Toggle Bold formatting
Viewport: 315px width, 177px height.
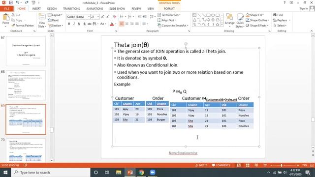[x=69, y=24]
